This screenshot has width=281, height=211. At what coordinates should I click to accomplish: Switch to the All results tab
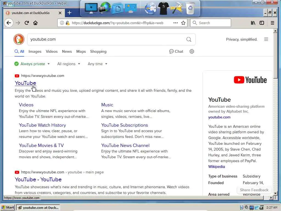click(x=19, y=51)
